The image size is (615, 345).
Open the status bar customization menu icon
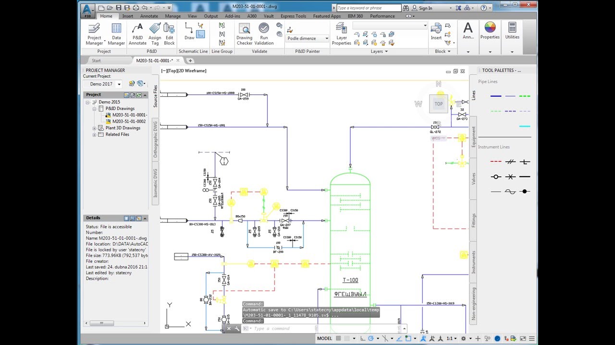pyautogui.click(x=531, y=338)
